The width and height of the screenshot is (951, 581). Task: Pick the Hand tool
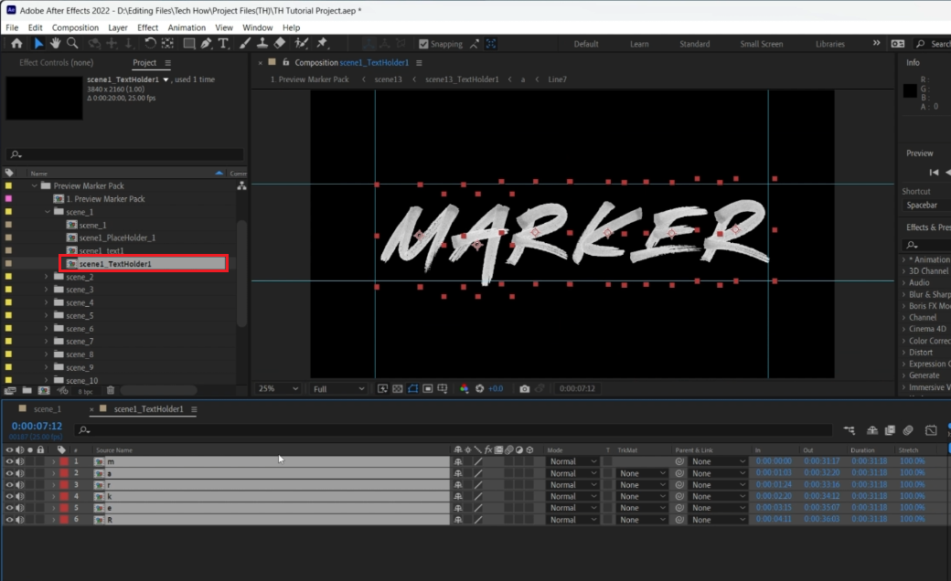[x=55, y=43]
